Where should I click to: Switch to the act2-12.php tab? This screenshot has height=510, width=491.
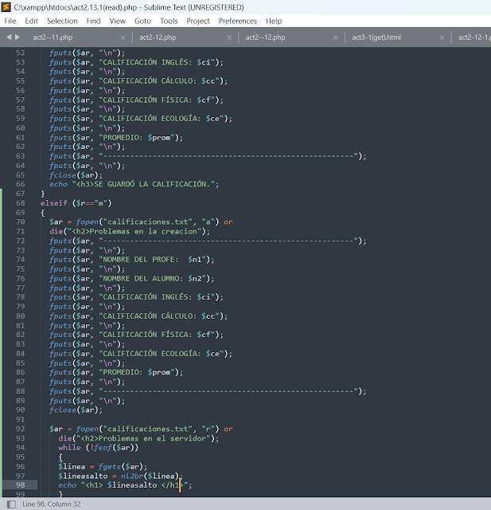(158, 37)
